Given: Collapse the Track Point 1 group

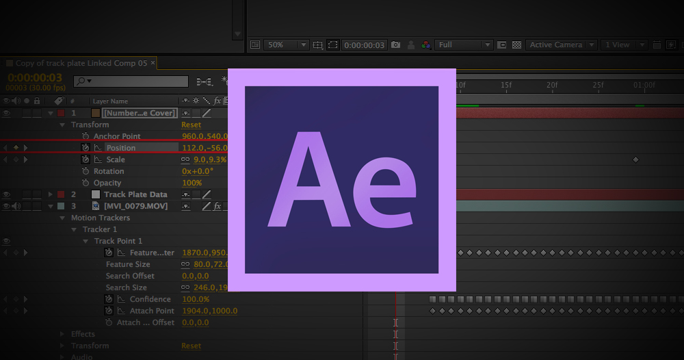Looking at the screenshot, I should 85,241.
